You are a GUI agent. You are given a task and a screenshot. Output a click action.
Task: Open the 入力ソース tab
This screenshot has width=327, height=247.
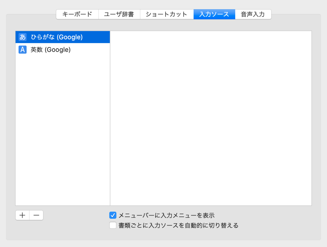214,14
